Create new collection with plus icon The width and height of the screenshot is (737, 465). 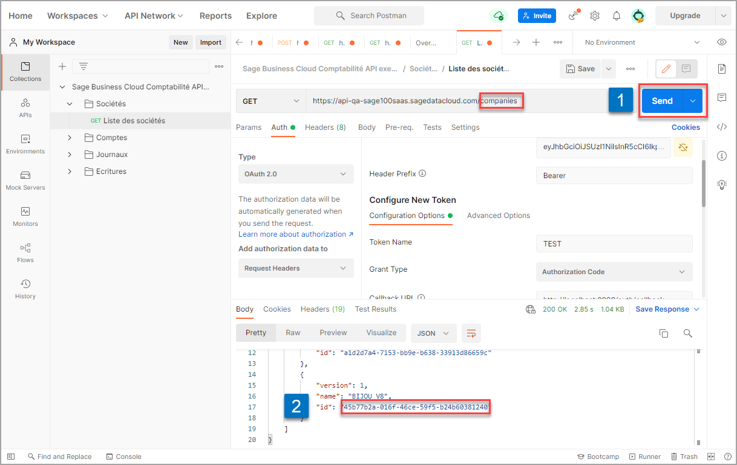tap(62, 66)
